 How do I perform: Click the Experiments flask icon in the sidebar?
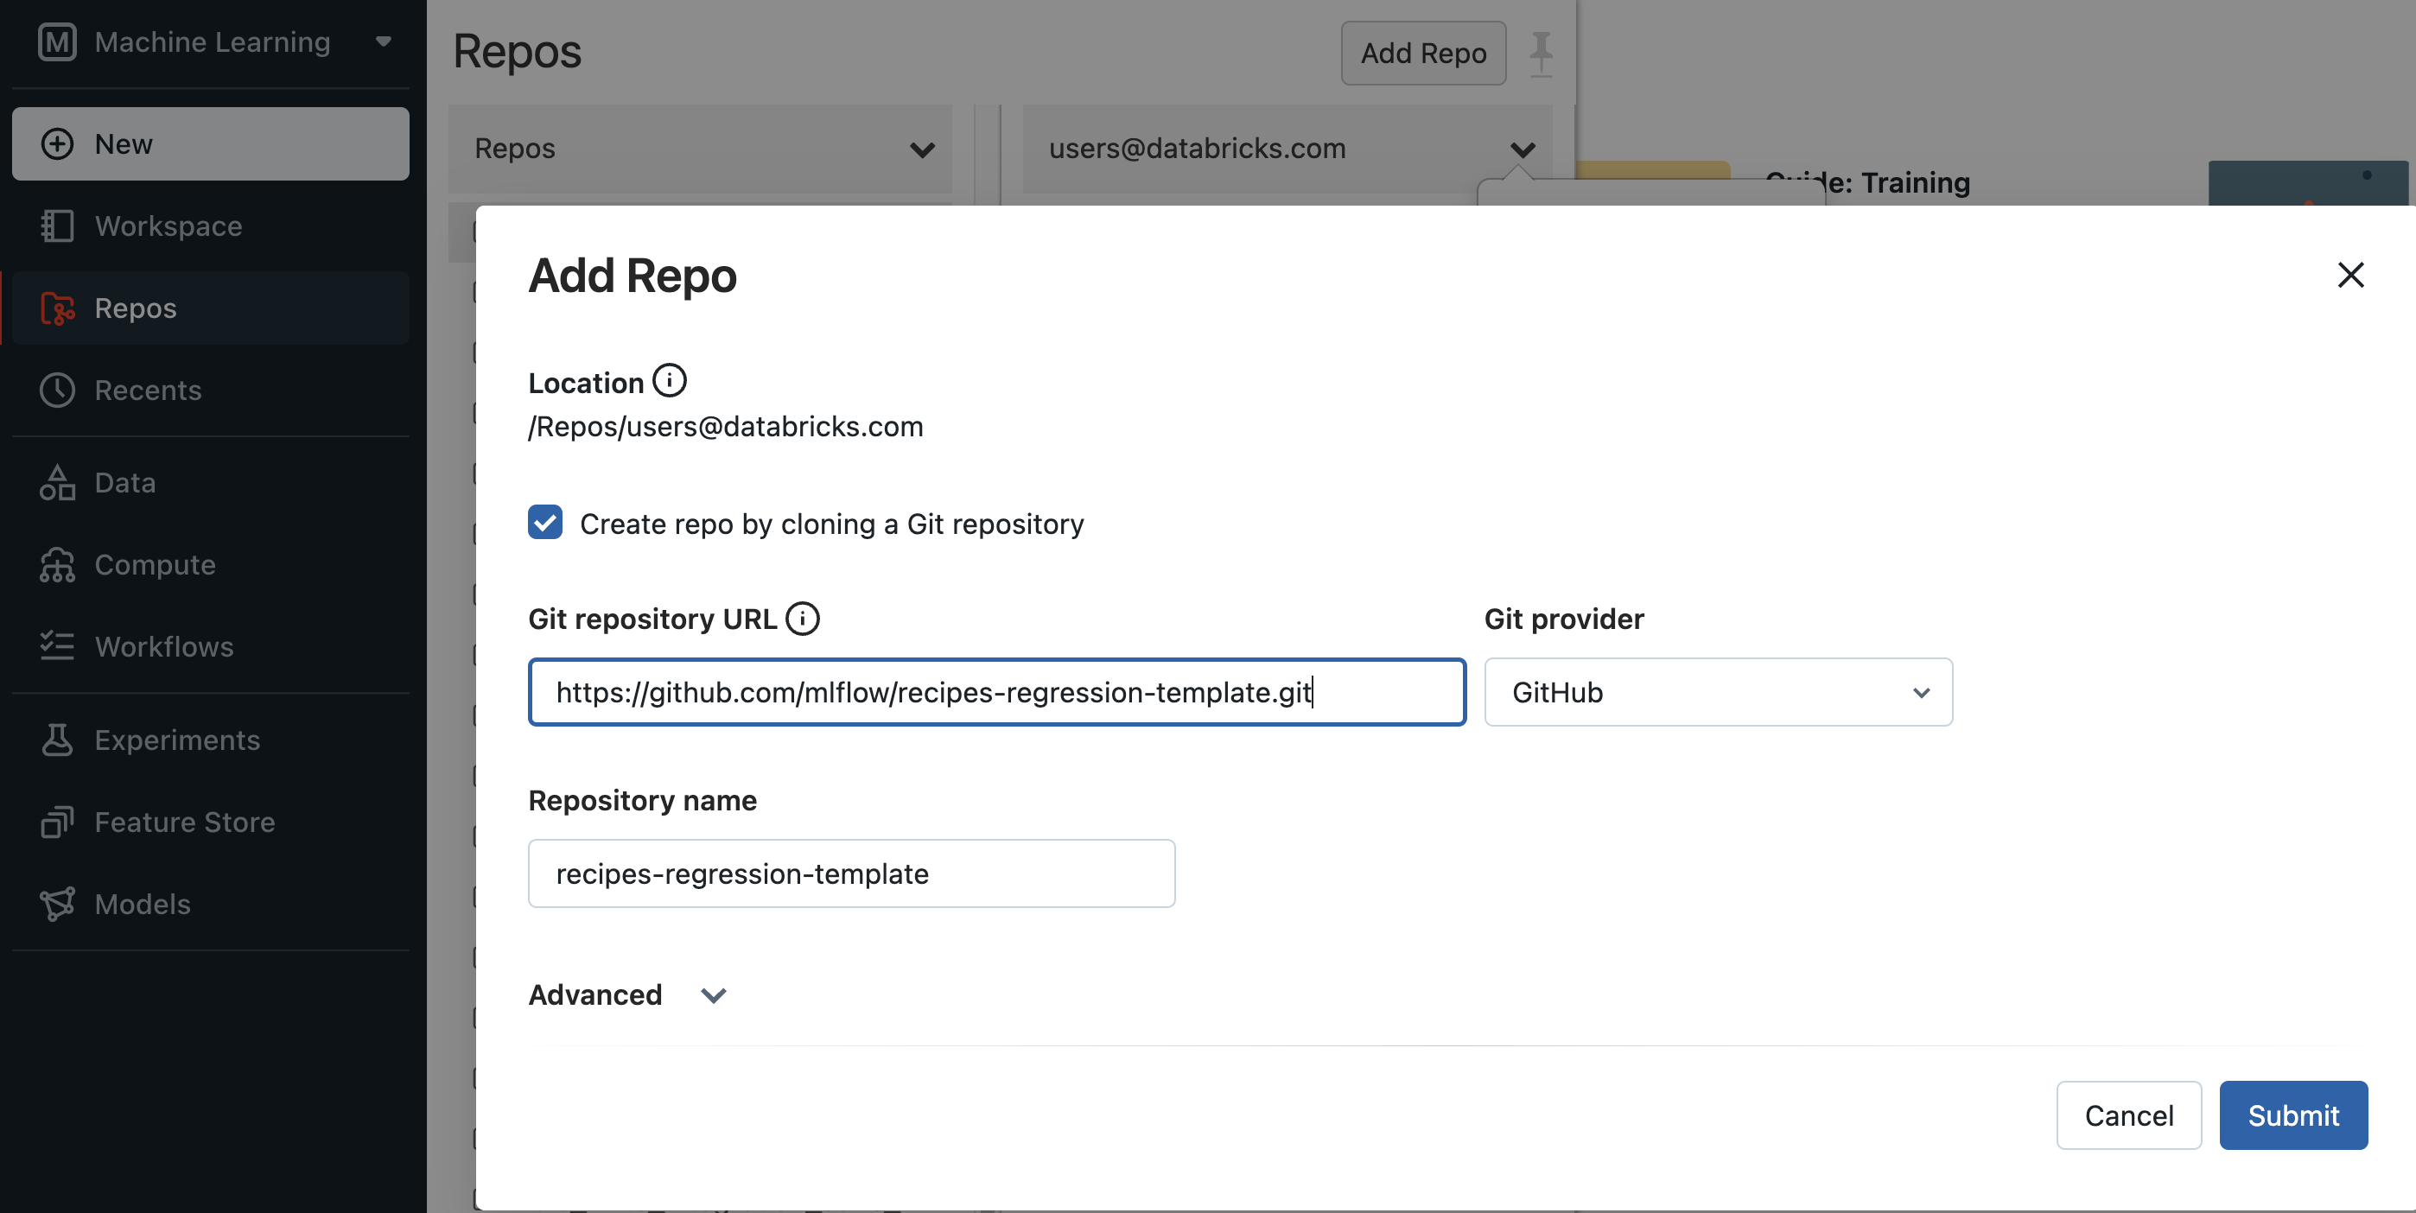click(57, 740)
